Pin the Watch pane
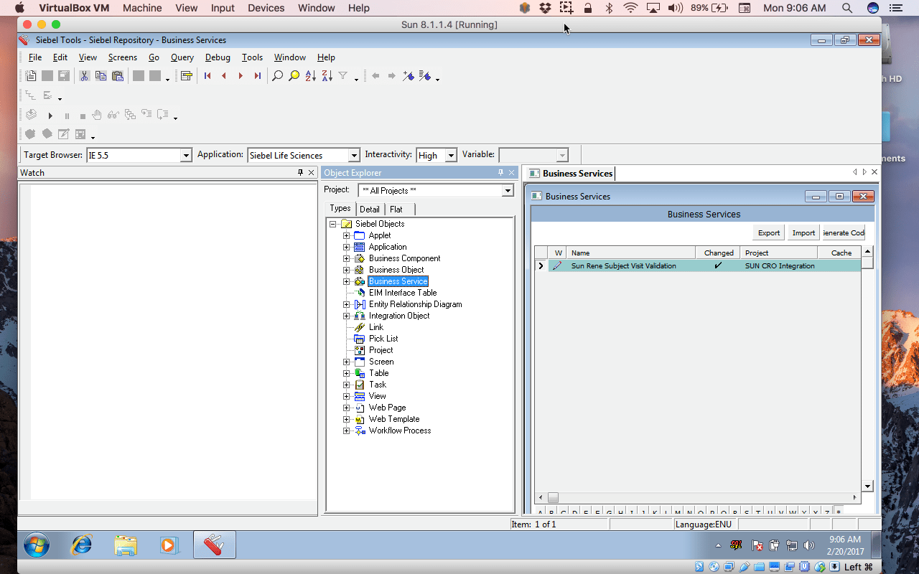 [301, 173]
